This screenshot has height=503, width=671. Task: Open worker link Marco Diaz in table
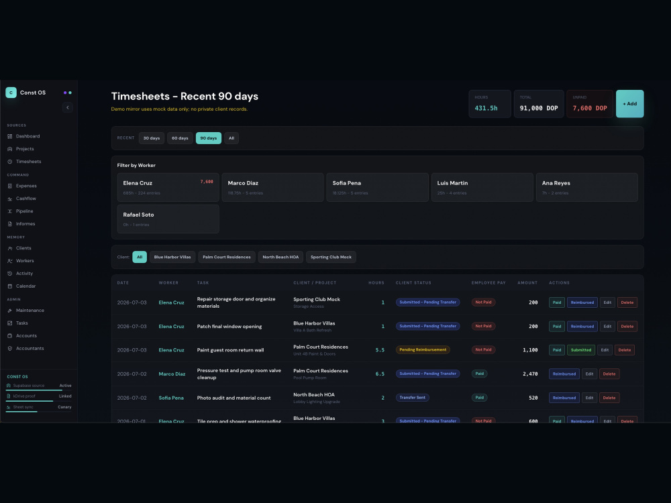pyautogui.click(x=172, y=374)
